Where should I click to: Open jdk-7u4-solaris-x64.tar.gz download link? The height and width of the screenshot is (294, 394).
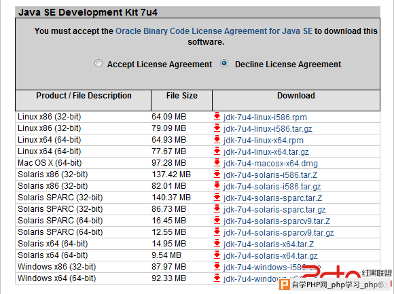pyautogui.click(x=270, y=256)
